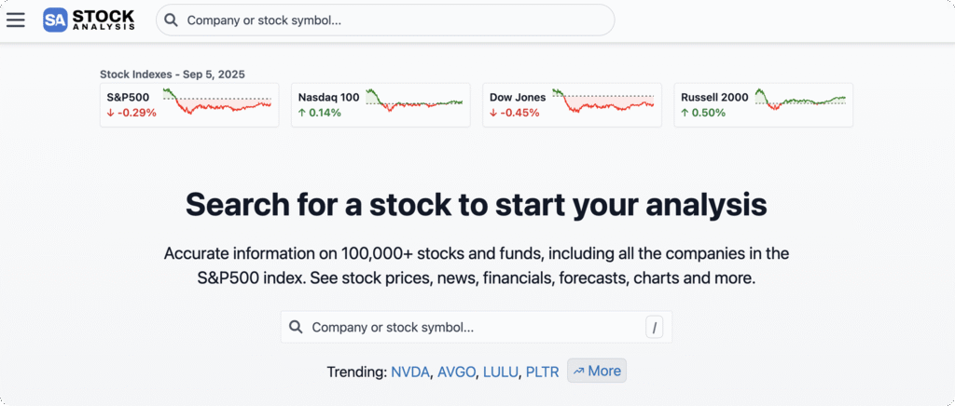The image size is (955, 406).
Task: Click the Nasdaq 100 sparkline chart
Action: point(414,101)
